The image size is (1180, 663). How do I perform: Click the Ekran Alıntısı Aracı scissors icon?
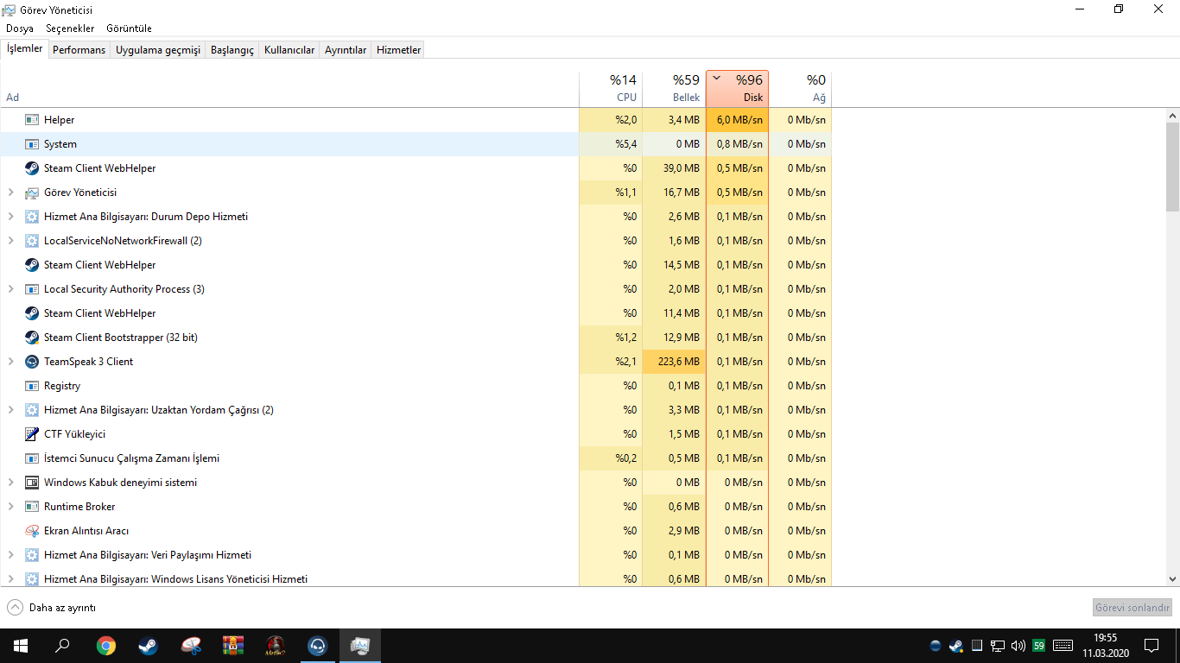(32, 531)
